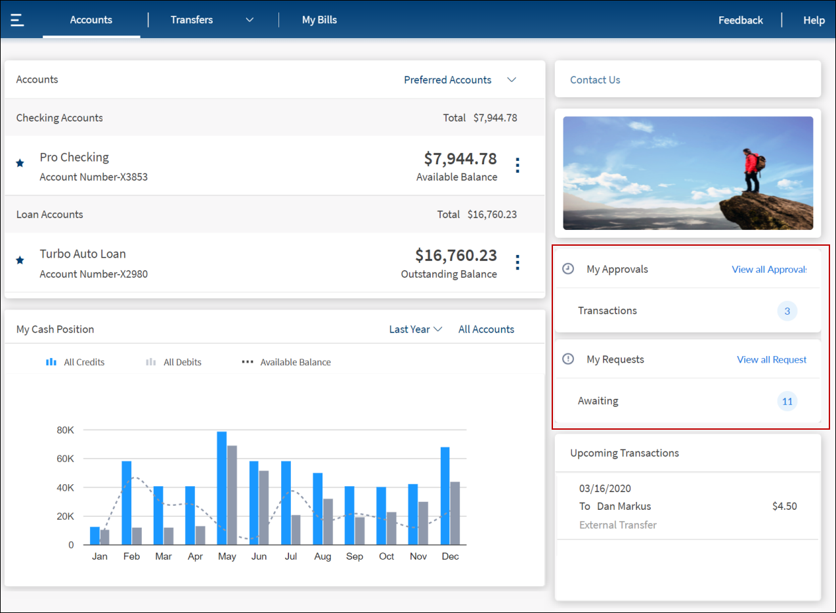Viewport: 836px width, 613px height.
Task: Open the three-dot menu for Turbo Auto Loan
Action: pyautogui.click(x=517, y=263)
